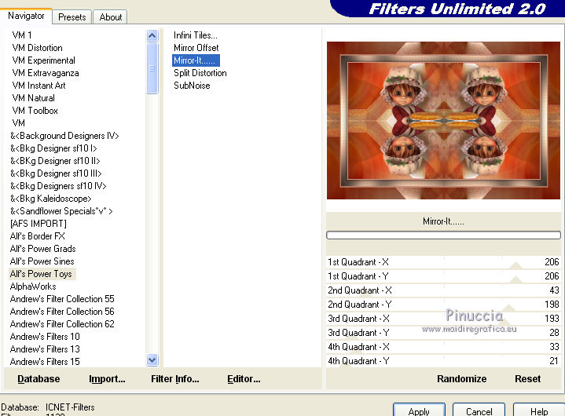
Task: Select Andrew's Filter Collection 56
Action: (x=62, y=312)
